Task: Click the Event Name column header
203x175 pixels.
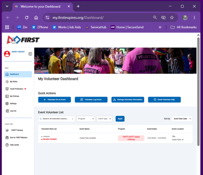Action: point(84,129)
